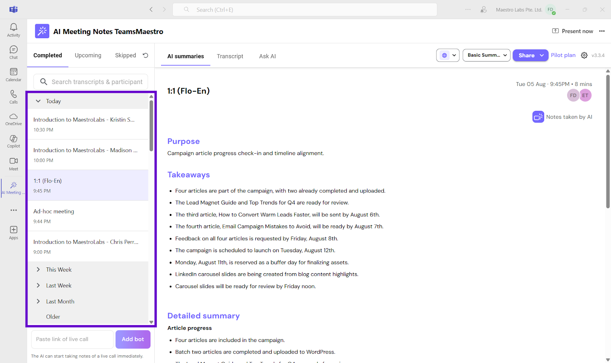Open the Activity bell in Teams sidebar
The width and height of the screenshot is (611, 363).
[13, 30]
